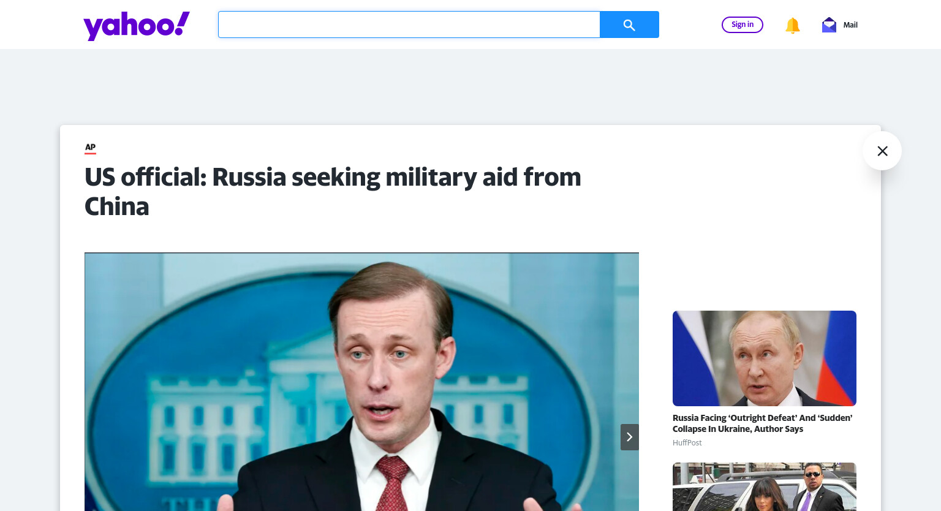Open the second related story thumbnail with car
The width and height of the screenshot is (941, 511).
(x=765, y=486)
